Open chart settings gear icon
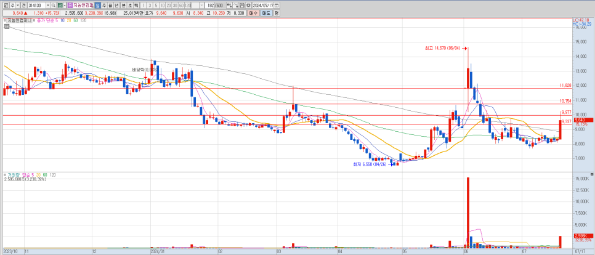Screen dimensions: 595x255 (x=248, y=6)
